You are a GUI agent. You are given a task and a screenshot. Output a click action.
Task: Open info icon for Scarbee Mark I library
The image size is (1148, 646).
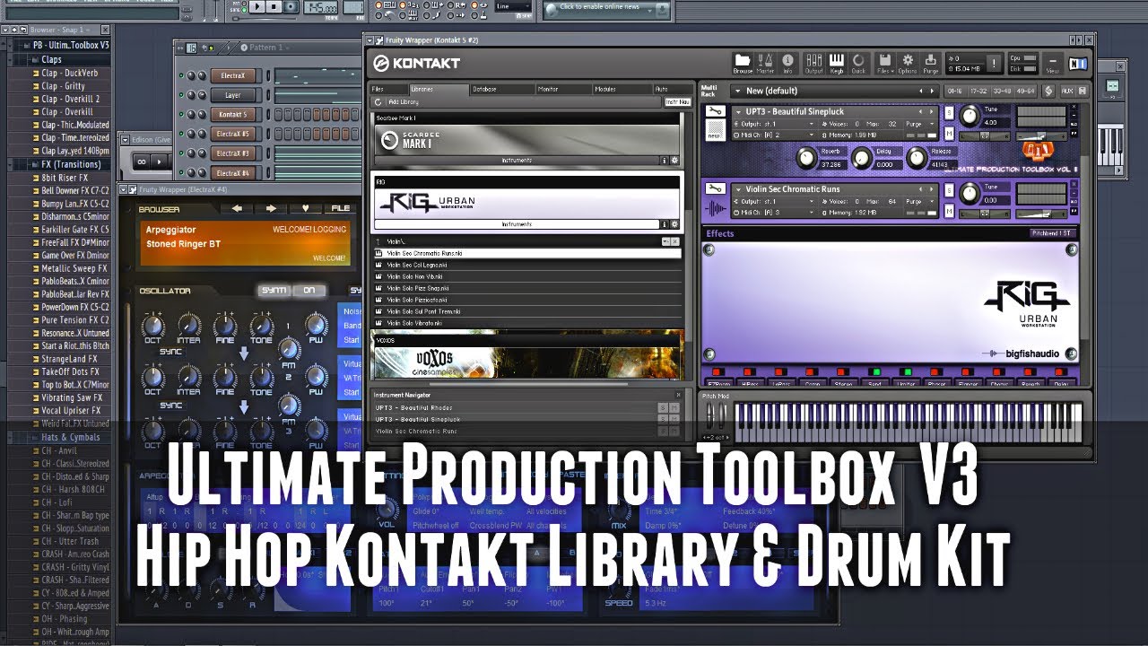(664, 161)
